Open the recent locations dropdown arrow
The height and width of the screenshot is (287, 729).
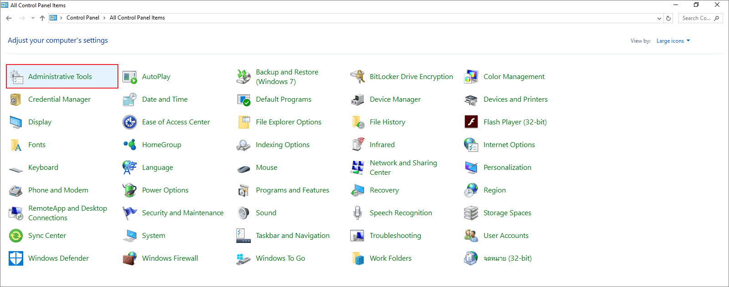pyautogui.click(x=33, y=18)
